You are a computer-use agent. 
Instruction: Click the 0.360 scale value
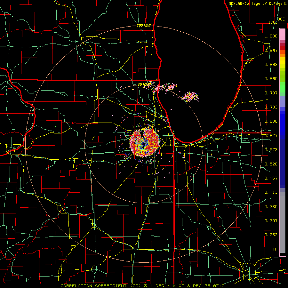click(x=271, y=207)
